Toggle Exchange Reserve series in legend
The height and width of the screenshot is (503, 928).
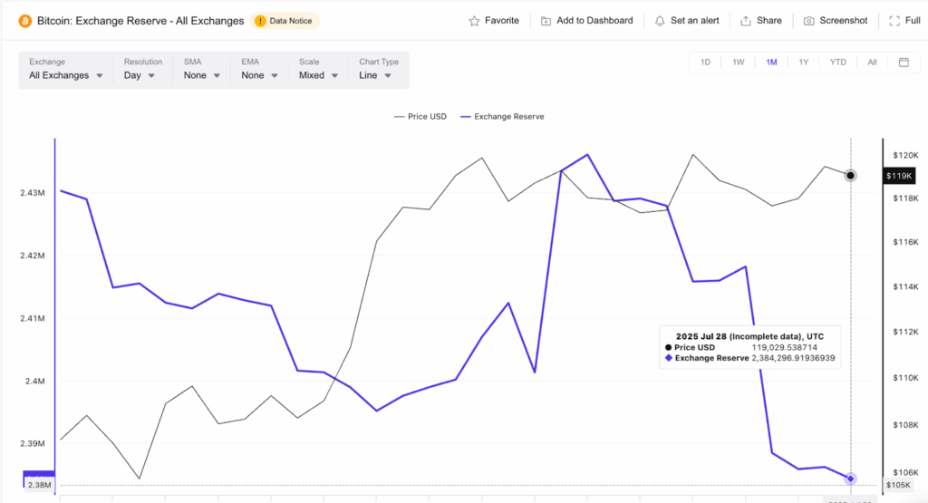click(502, 117)
